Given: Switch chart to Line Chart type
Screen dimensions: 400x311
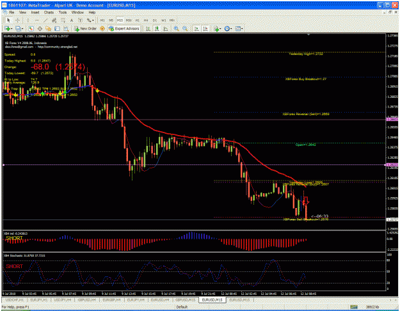Looking at the screenshot, I should pos(166,29).
